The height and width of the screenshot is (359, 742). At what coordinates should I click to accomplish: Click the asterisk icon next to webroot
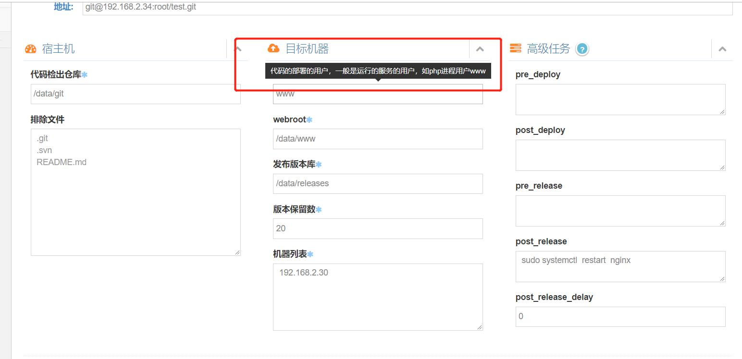coord(310,119)
